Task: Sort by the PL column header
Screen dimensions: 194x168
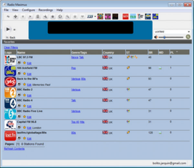Action: pos(179,52)
